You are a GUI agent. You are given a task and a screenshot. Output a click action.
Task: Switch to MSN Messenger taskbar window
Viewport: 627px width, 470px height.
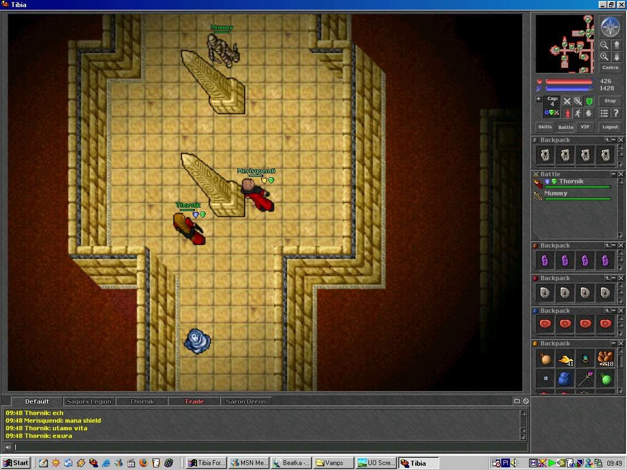(249, 463)
